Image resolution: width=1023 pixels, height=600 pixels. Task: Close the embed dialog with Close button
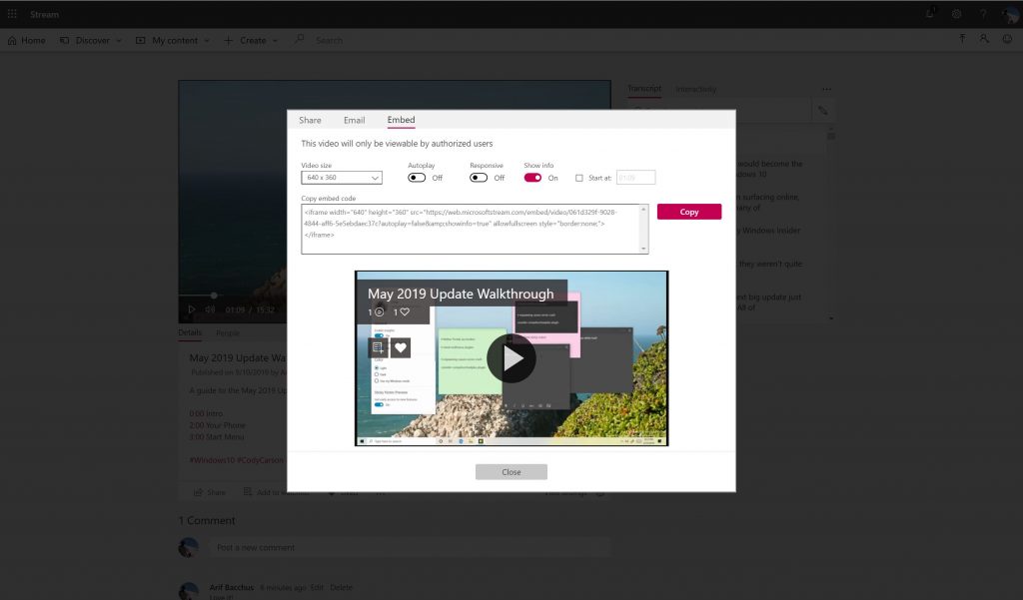click(511, 471)
